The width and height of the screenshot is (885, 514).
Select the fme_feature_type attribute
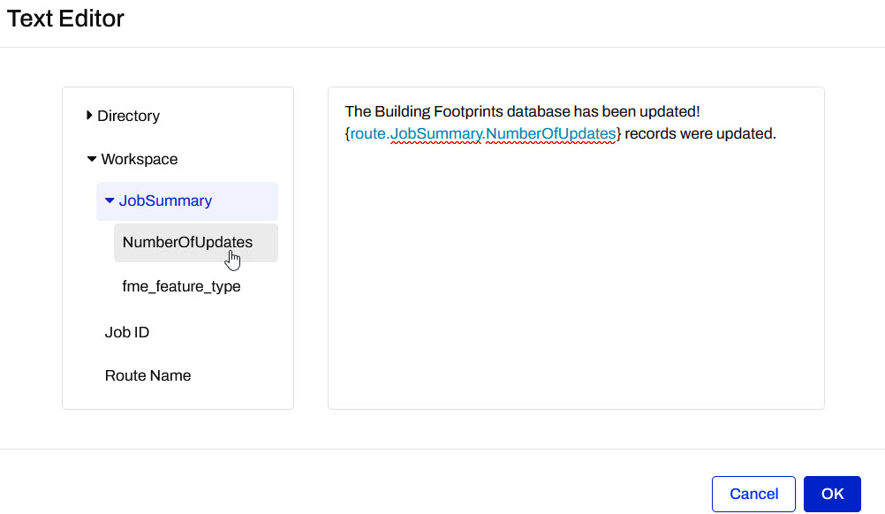pos(182,285)
